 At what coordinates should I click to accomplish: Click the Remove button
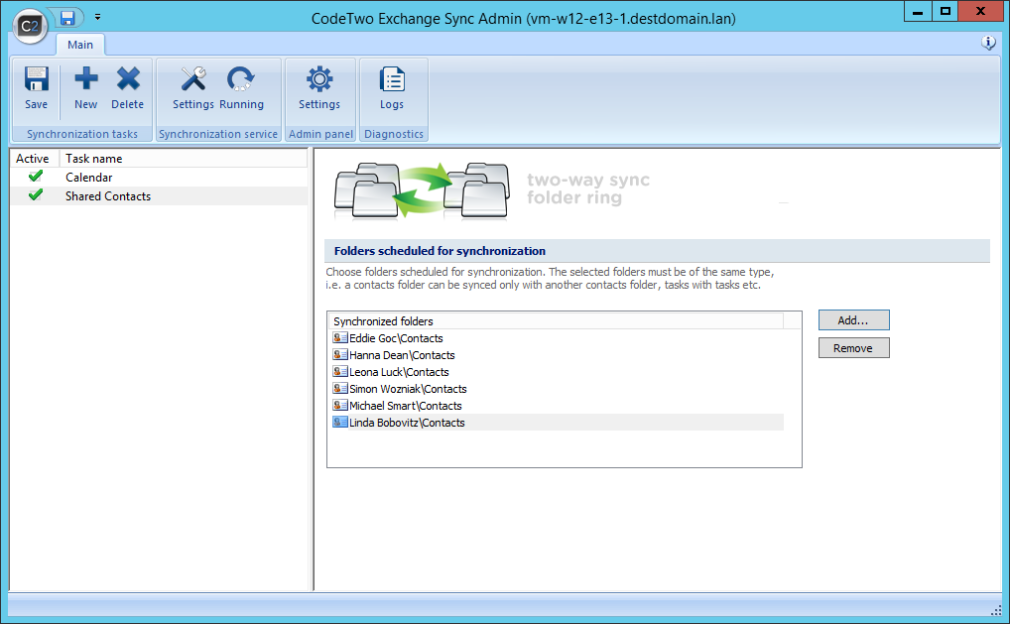(853, 348)
